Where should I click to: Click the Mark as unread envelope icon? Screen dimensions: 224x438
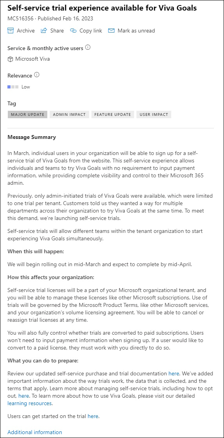click(x=111, y=31)
